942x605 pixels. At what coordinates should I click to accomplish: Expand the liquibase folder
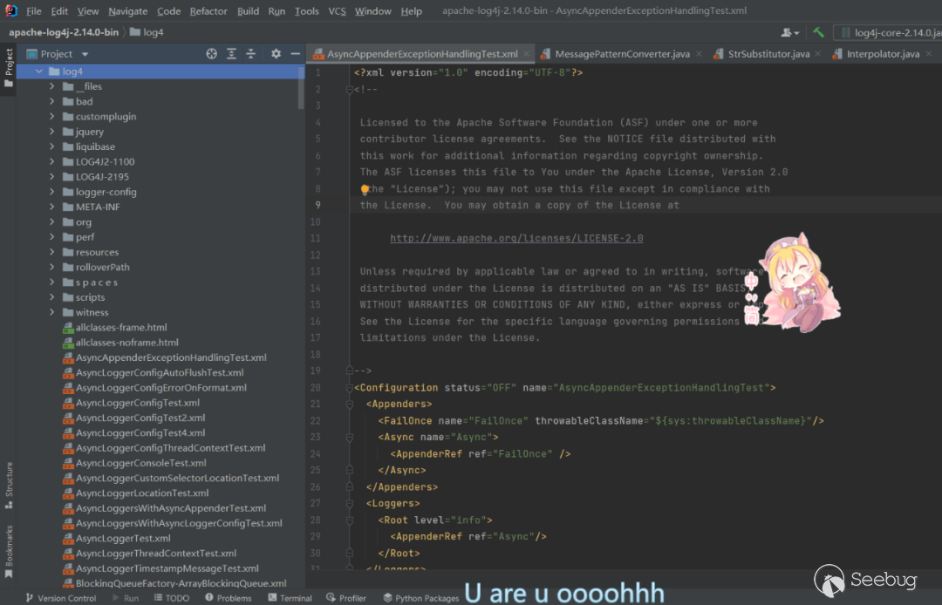52,146
